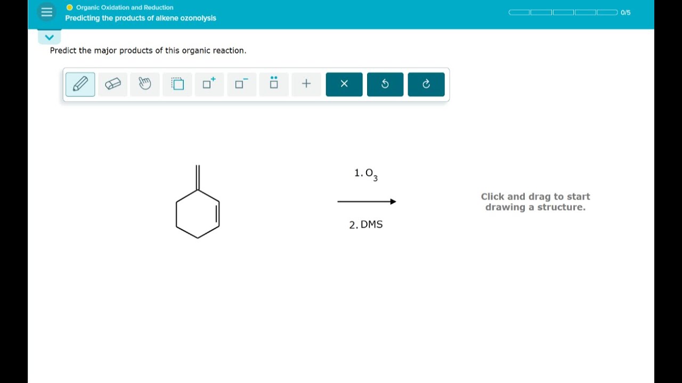Click the 'Predict the major products' instruction text
682x383 pixels.
click(148, 51)
